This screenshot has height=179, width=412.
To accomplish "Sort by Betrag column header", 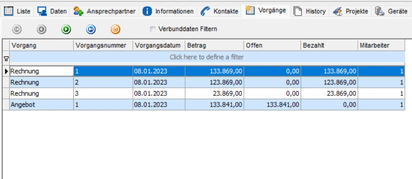I will tap(214, 46).
